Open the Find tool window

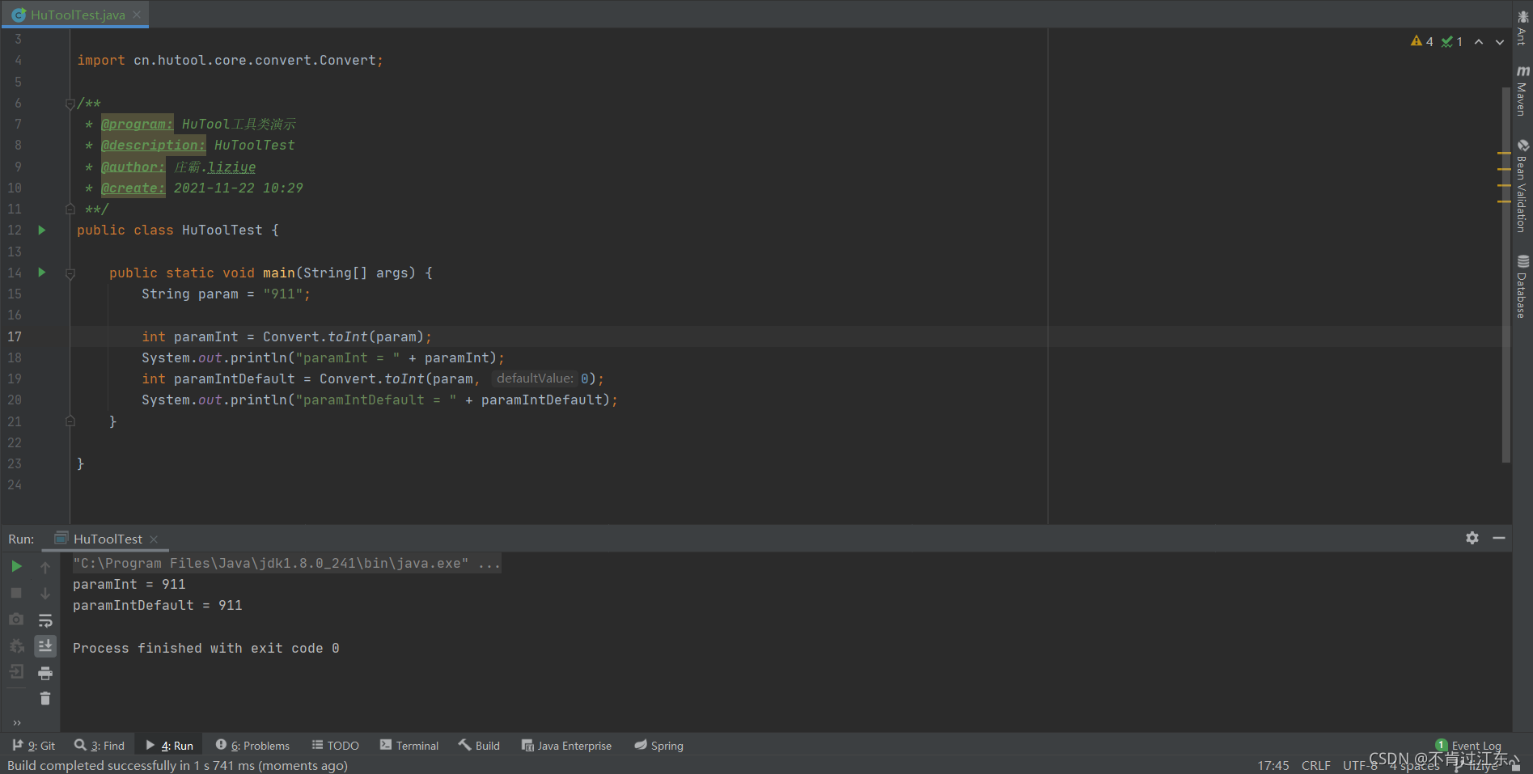click(100, 746)
